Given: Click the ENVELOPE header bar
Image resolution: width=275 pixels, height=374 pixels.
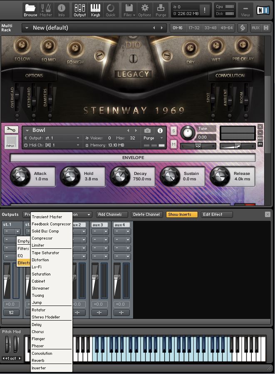Looking at the screenshot, I should pyautogui.click(x=133, y=158).
